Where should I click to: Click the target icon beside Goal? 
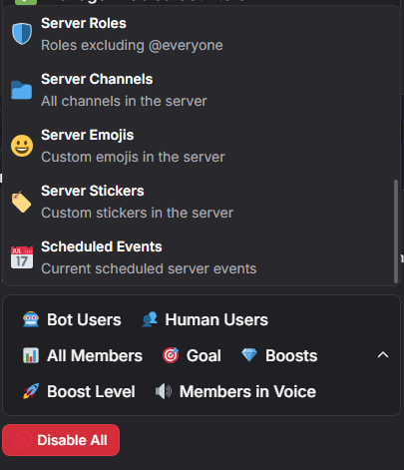click(171, 355)
